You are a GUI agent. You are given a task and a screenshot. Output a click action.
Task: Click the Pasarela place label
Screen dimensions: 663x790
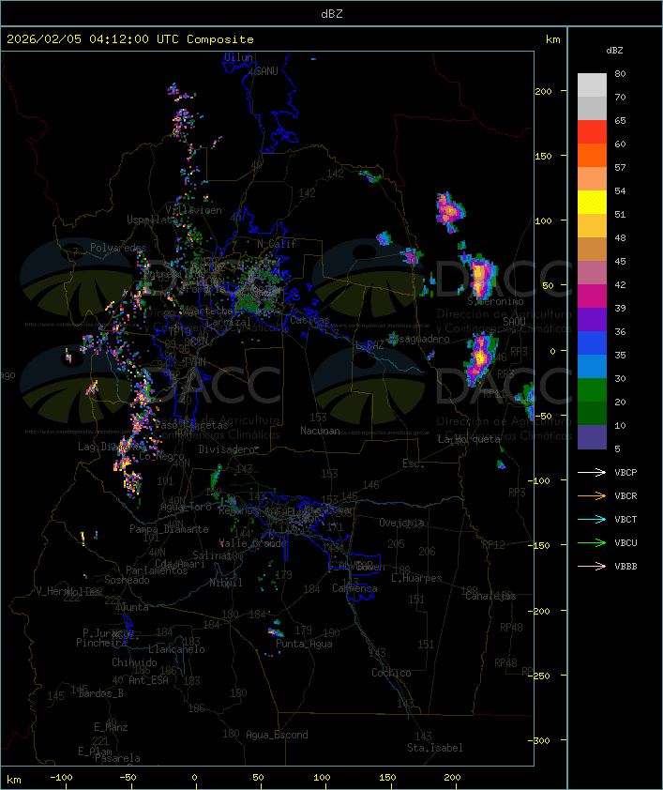[117, 758]
